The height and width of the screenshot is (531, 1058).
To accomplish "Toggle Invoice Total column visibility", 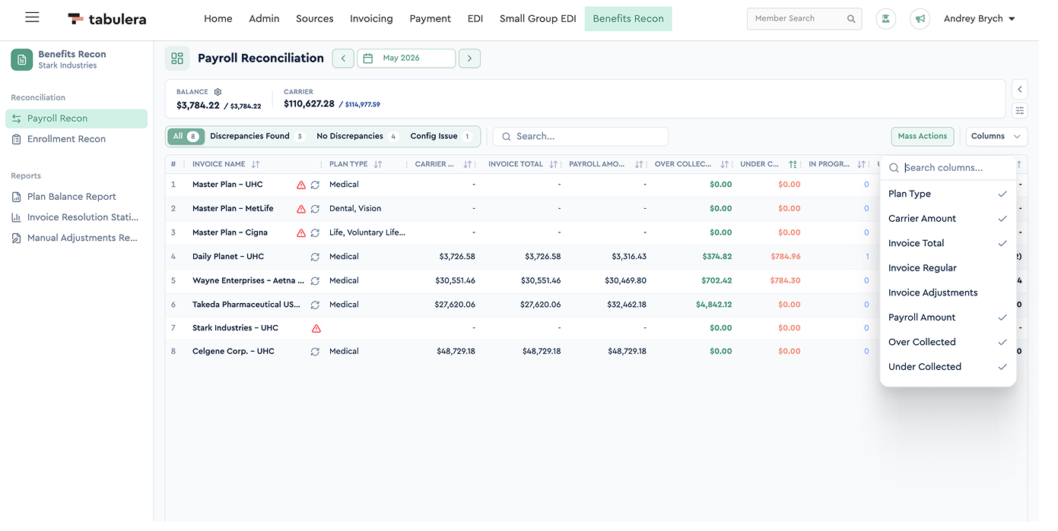I will coord(948,243).
